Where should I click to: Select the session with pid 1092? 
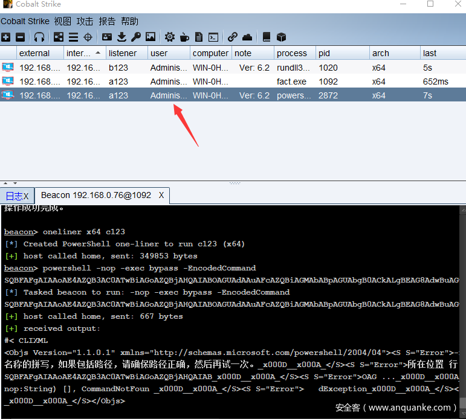pos(233,82)
